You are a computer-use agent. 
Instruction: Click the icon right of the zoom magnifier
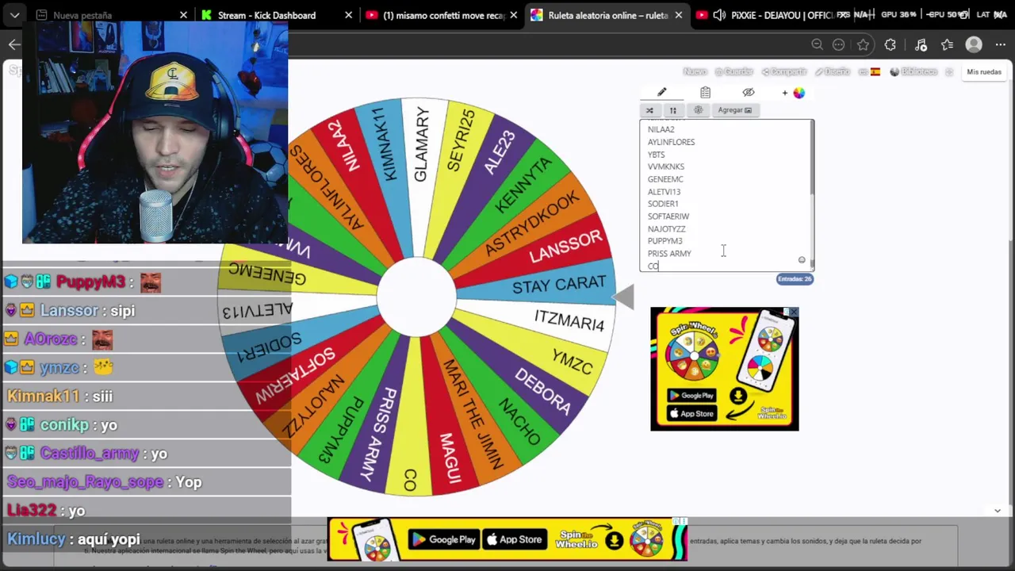839,45
